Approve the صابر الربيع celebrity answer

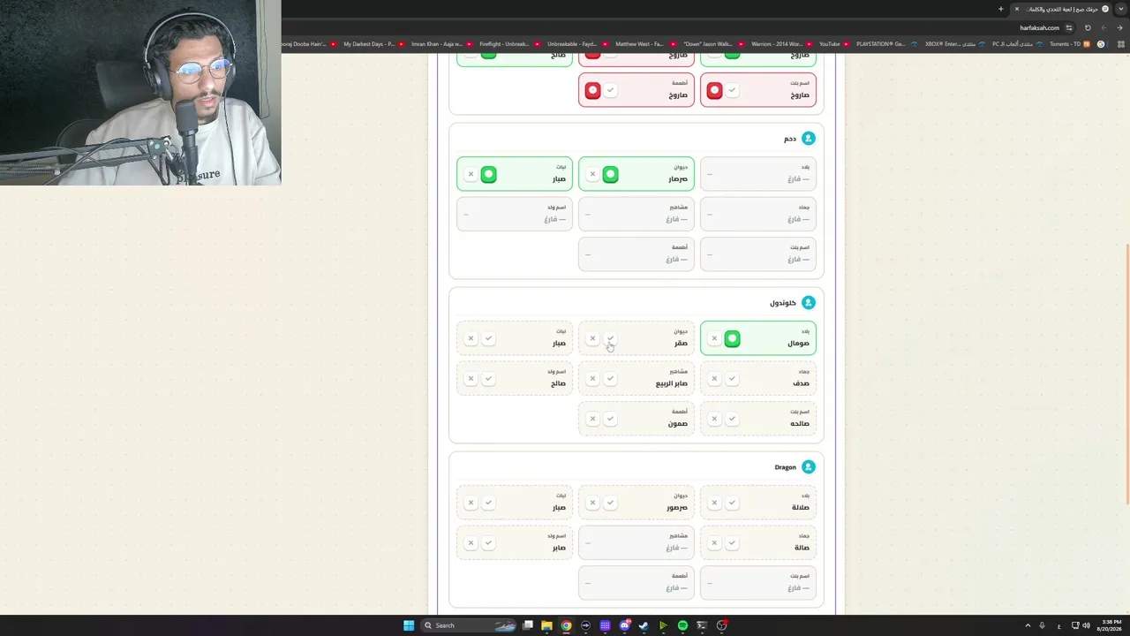[610, 378]
